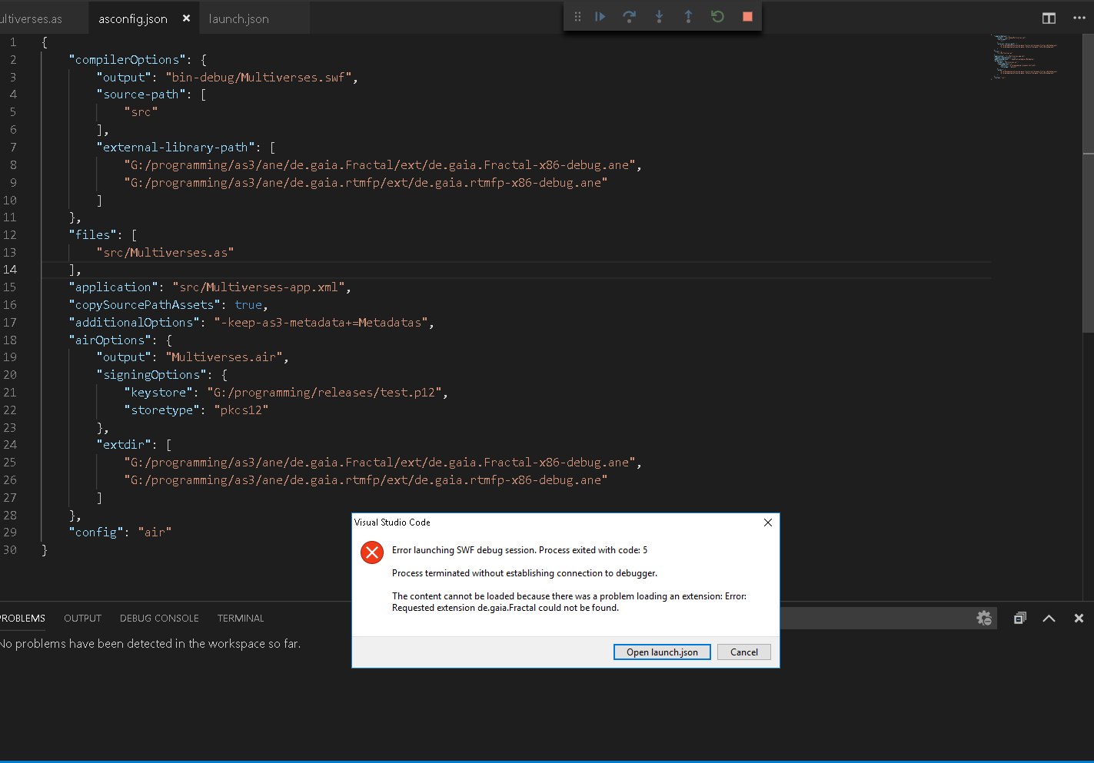Click the Step Over debug icon
1094x763 pixels.
(630, 16)
